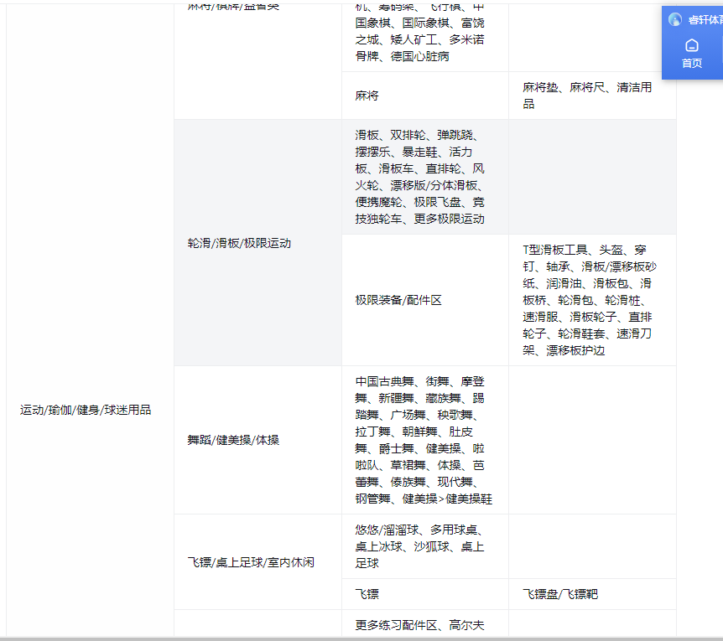Click the 飞镖 subcategory cell

367,594
